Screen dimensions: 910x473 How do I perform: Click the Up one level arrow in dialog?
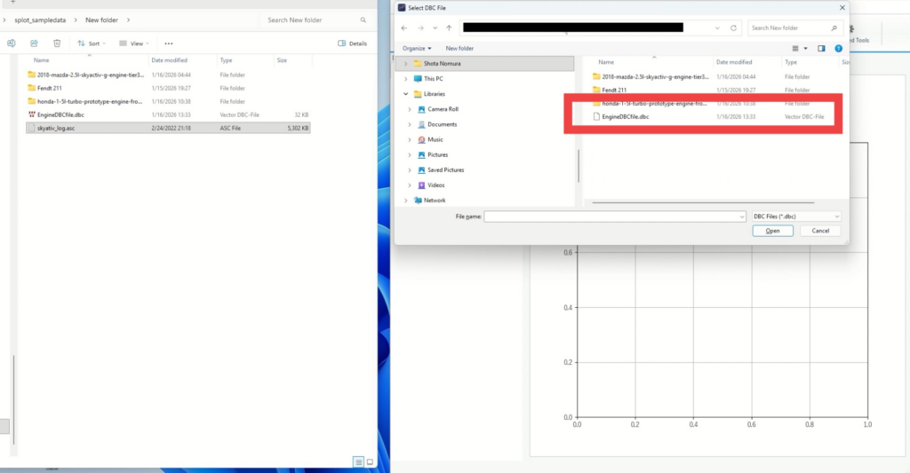(449, 28)
